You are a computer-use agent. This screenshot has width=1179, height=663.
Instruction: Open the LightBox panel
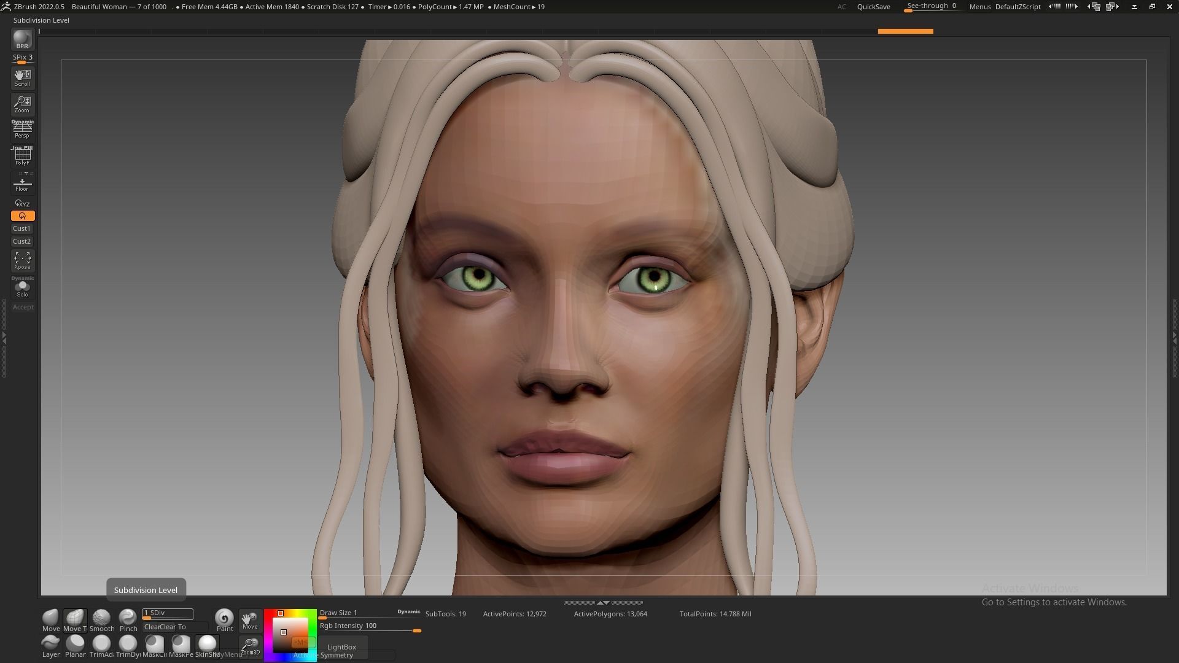pos(341,646)
